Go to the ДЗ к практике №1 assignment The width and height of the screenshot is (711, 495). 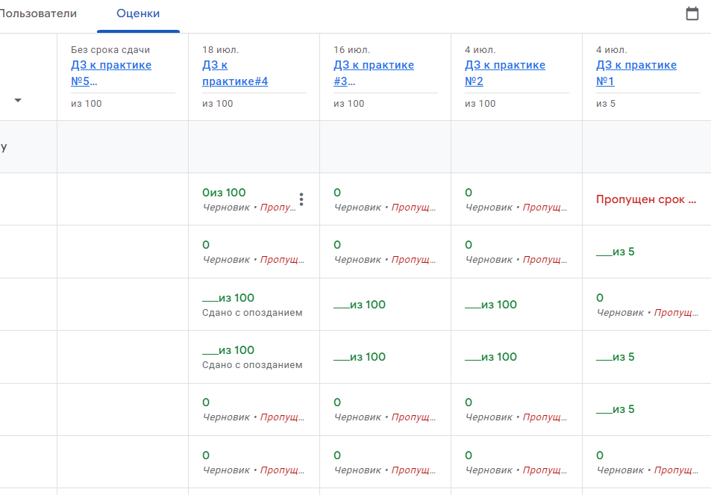(636, 73)
